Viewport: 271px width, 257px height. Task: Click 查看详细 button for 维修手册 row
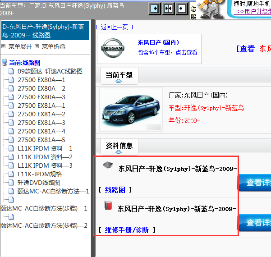tap(255, 223)
